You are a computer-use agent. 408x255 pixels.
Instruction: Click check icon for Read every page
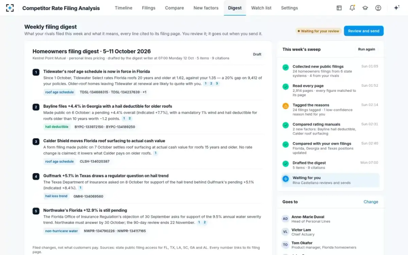click(286, 87)
